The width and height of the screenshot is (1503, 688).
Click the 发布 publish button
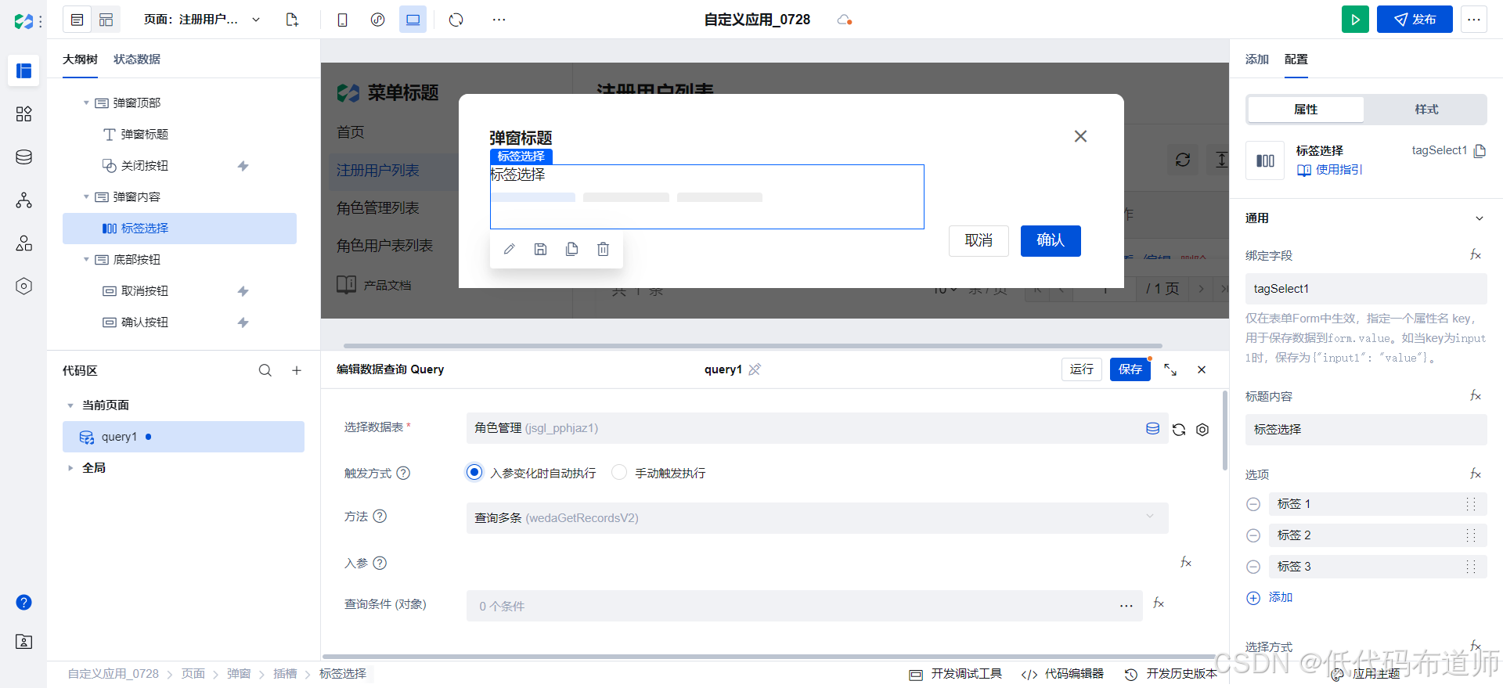[1415, 20]
